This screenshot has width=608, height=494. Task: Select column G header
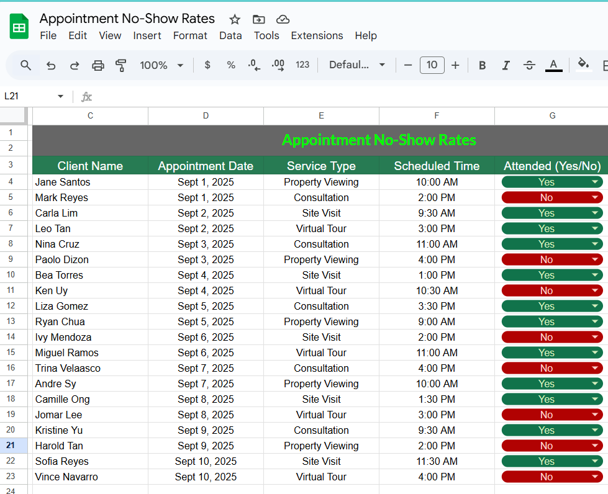coord(552,115)
